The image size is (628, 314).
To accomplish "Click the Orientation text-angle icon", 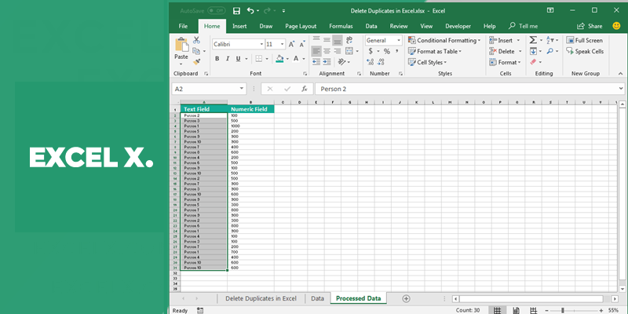I will point(341,62).
